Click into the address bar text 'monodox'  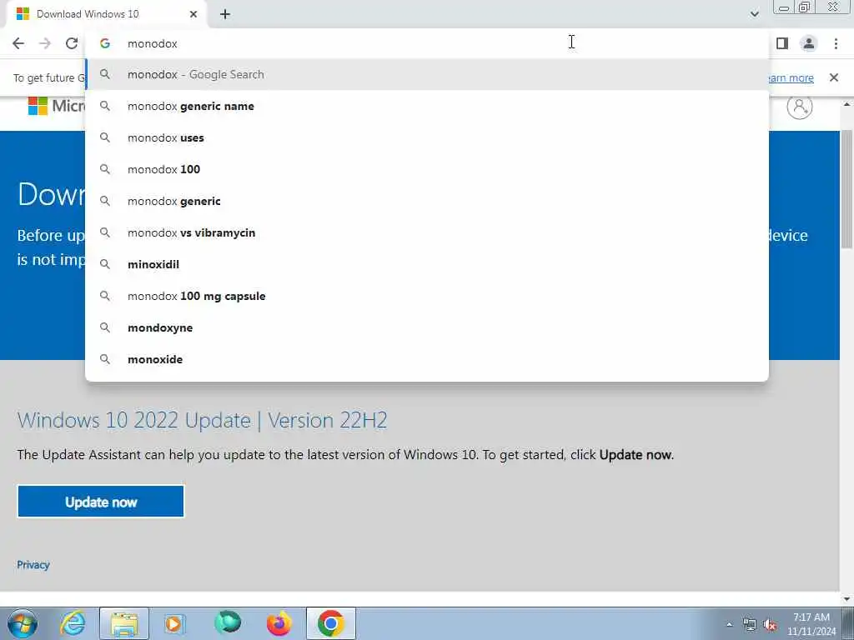click(x=153, y=43)
